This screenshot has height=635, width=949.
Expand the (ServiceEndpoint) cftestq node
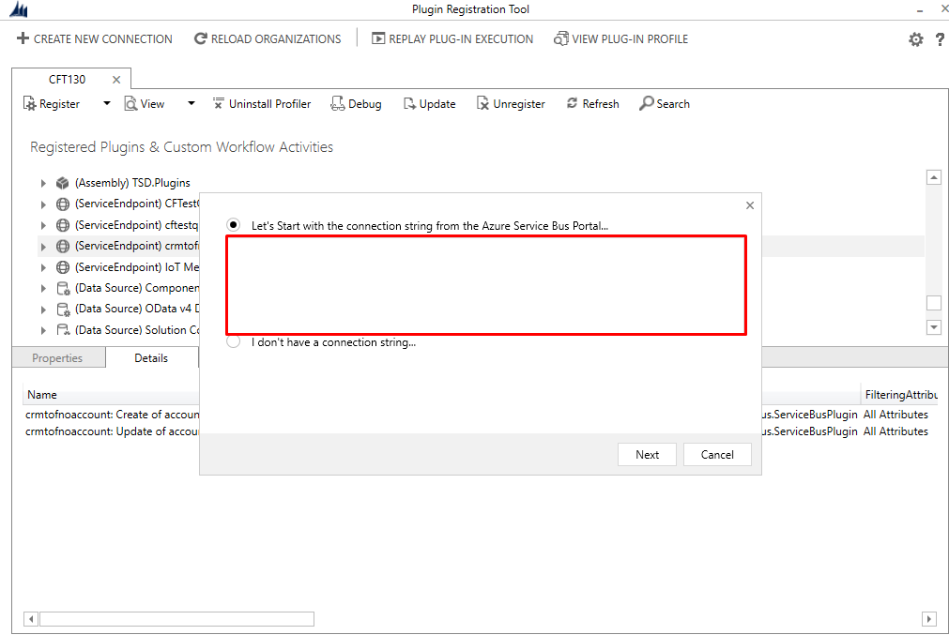(43, 225)
